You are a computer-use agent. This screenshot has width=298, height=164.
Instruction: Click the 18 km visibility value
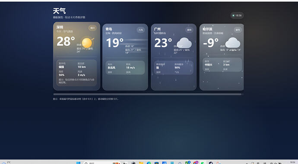tap(82, 67)
